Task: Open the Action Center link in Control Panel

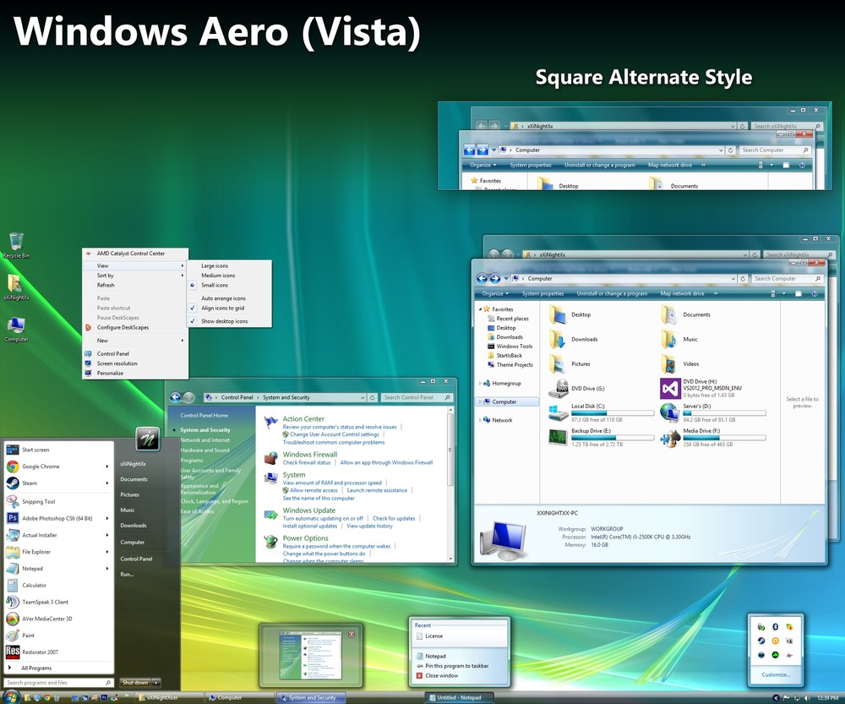Action: tap(303, 419)
